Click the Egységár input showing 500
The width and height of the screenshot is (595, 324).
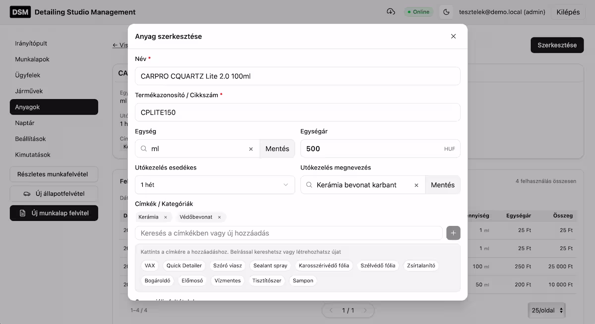tap(380, 149)
